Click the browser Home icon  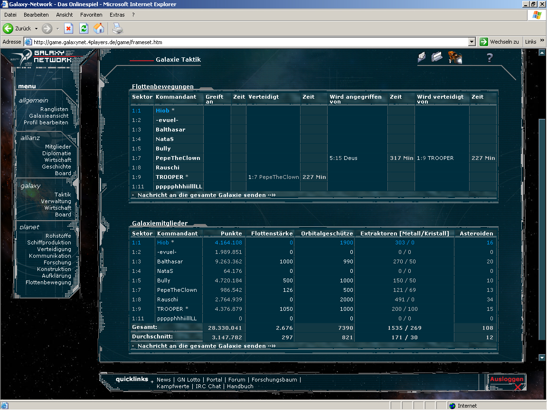[99, 28]
